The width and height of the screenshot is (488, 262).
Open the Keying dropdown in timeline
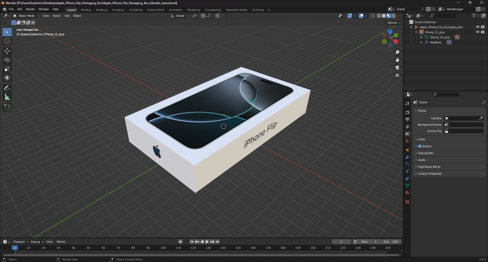click(x=37, y=242)
